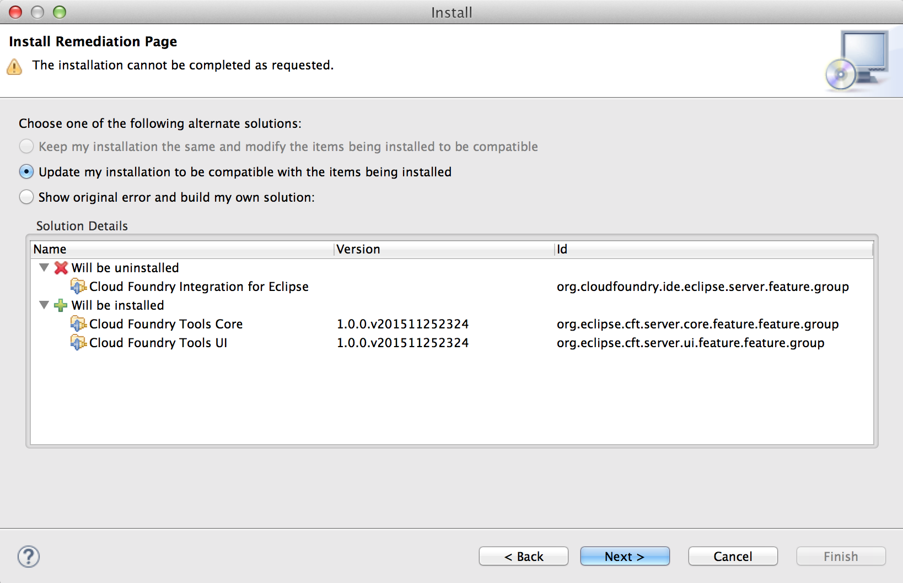Click the 'Install Remediation Page' heading
This screenshot has height=583, width=903.
click(93, 42)
